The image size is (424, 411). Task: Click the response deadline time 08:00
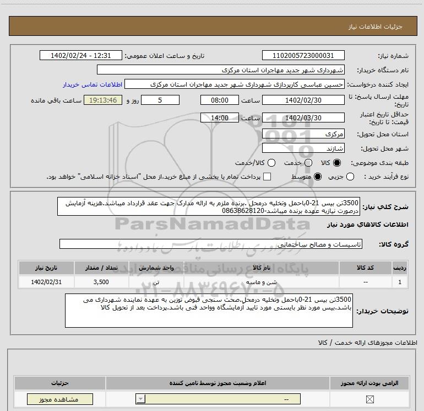(220, 100)
